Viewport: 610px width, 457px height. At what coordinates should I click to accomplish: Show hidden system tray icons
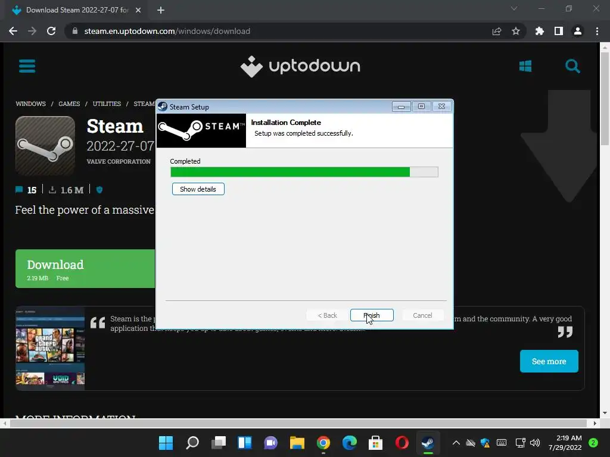click(x=456, y=443)
